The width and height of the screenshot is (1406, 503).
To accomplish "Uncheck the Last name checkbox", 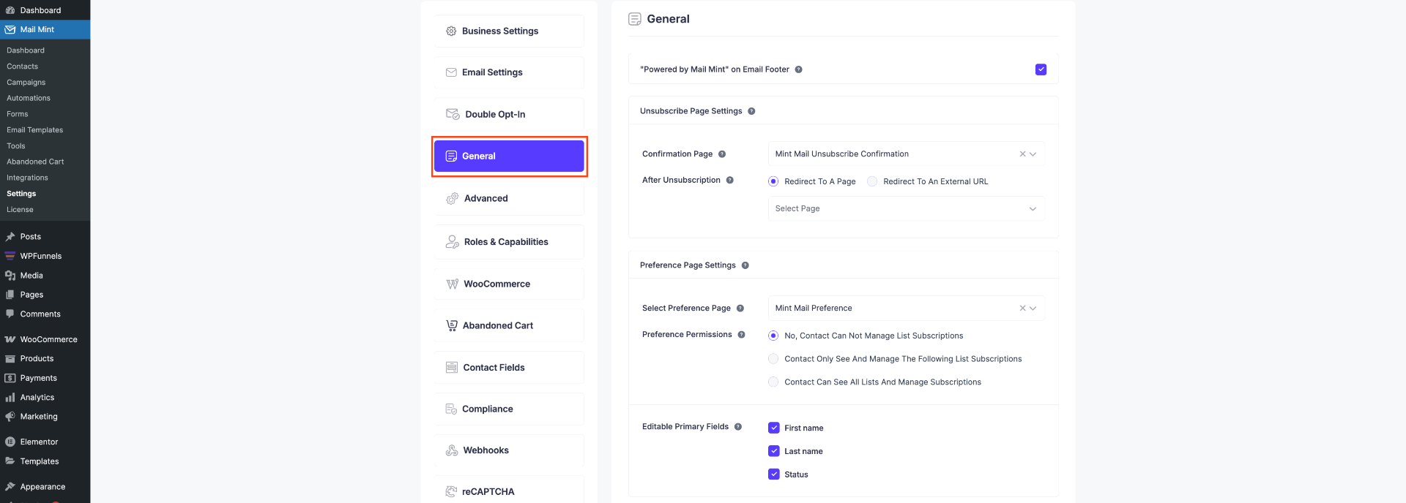I will click(x=774, y=451).
